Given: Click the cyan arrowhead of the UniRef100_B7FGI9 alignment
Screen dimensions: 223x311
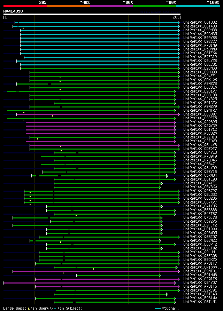Looking at the screenshot, I should pyautogui.click(x=179, y=57).
